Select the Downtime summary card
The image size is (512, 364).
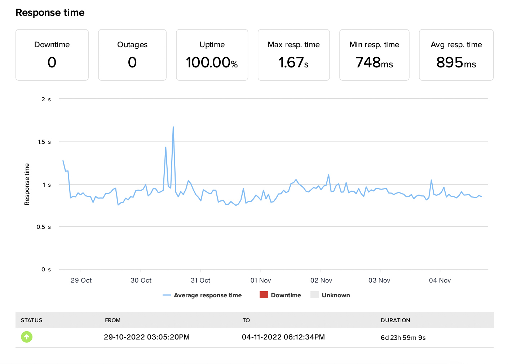click(x=52, y=55)
